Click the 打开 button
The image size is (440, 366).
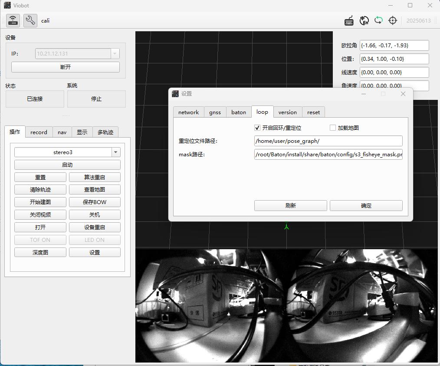40,228
